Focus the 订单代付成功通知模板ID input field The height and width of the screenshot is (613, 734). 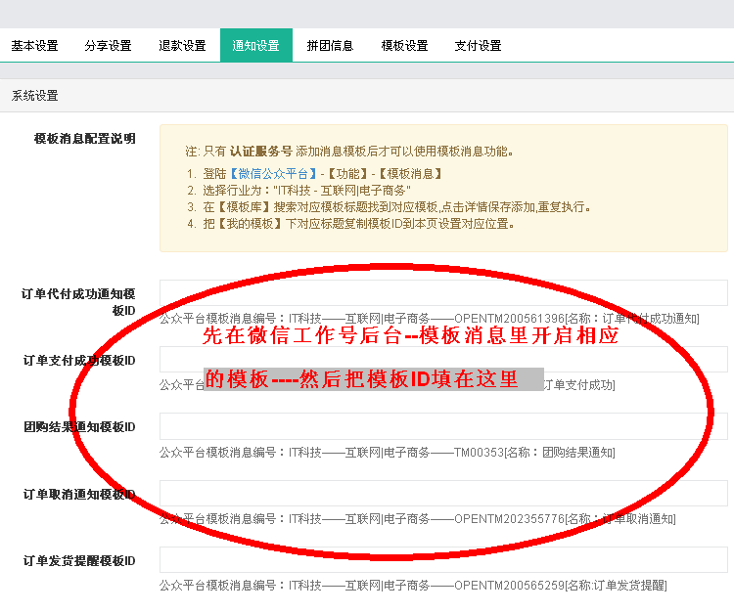click(443, 292)
